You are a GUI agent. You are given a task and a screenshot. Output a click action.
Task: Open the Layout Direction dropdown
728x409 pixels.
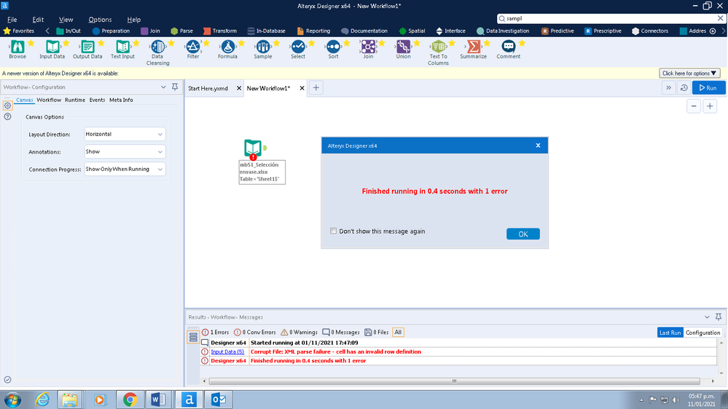[125, 134]
